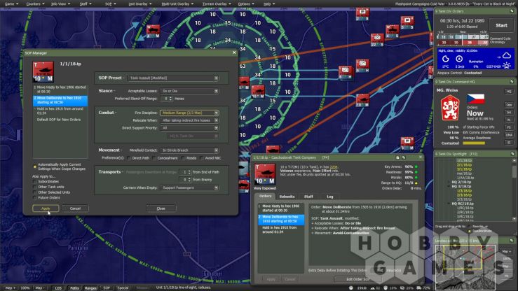This screenshot has width=518, height=291.
Task: Click the Czech flag icon
Action: [475, 99]
